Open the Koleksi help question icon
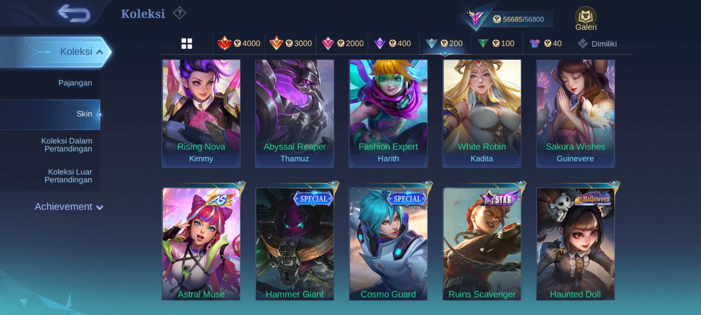The width and height of the screenshot is (701, 315). 179,13
